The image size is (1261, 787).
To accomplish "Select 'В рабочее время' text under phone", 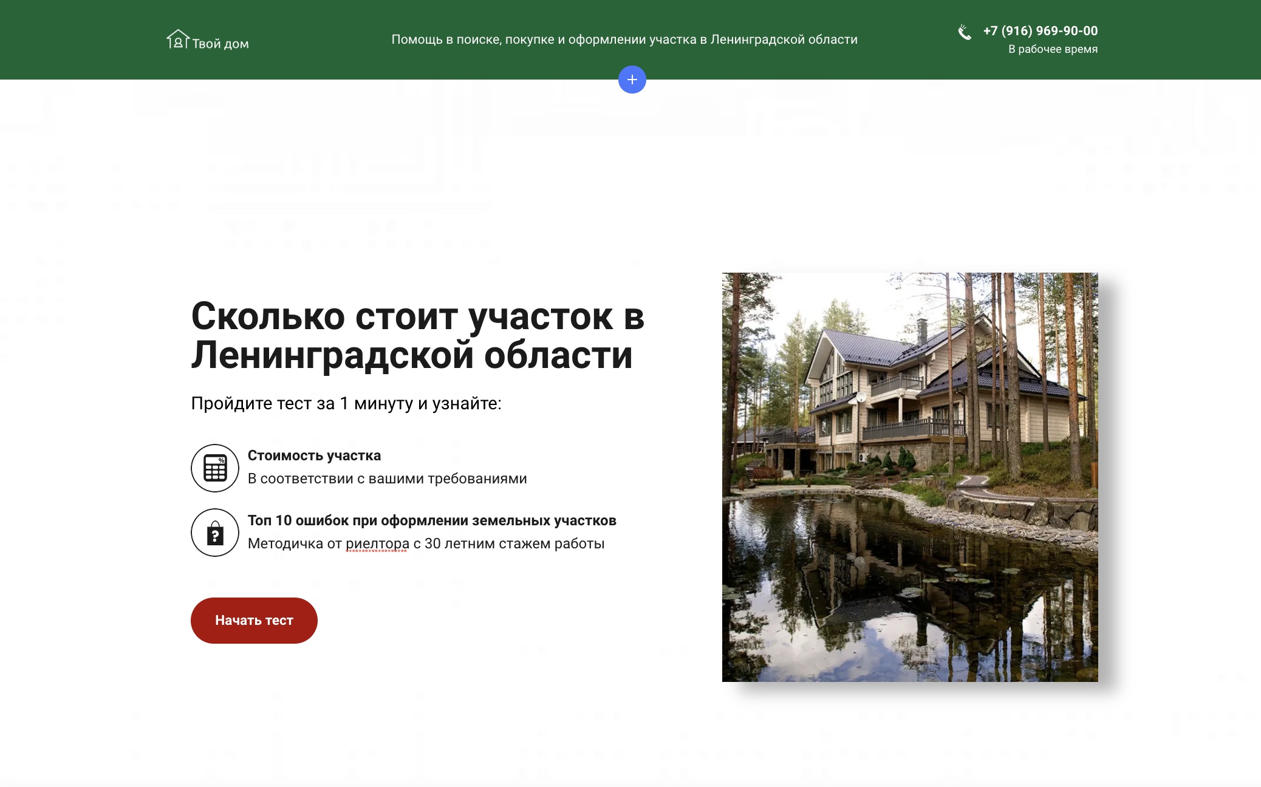I will 1052,49.
